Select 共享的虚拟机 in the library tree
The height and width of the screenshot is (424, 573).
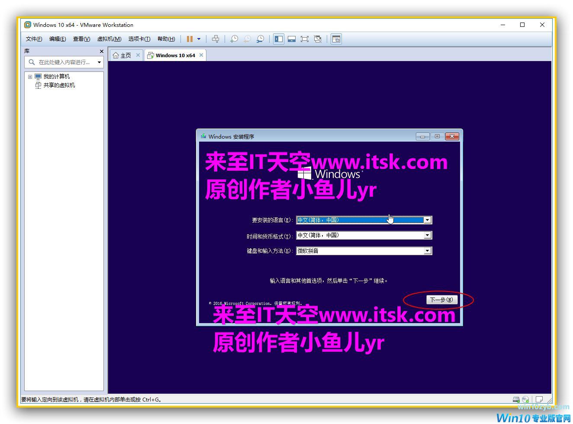[x=59, y=85]
